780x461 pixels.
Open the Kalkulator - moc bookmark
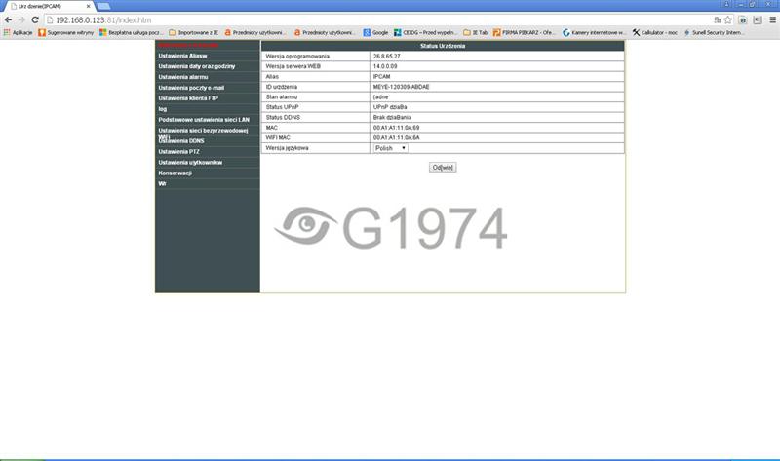coord(654,32)
